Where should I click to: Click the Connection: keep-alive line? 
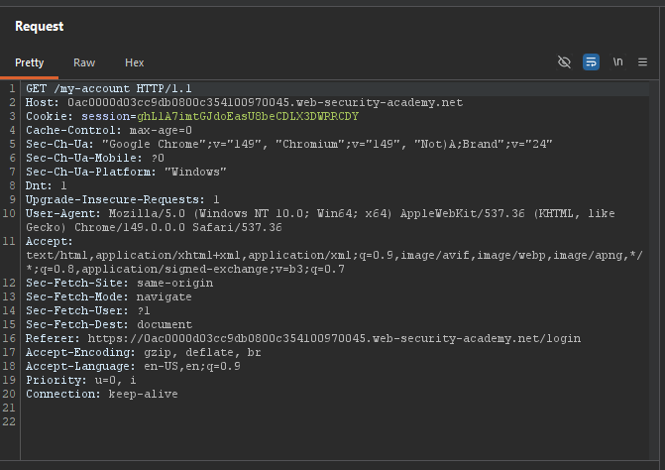point(102,394)
